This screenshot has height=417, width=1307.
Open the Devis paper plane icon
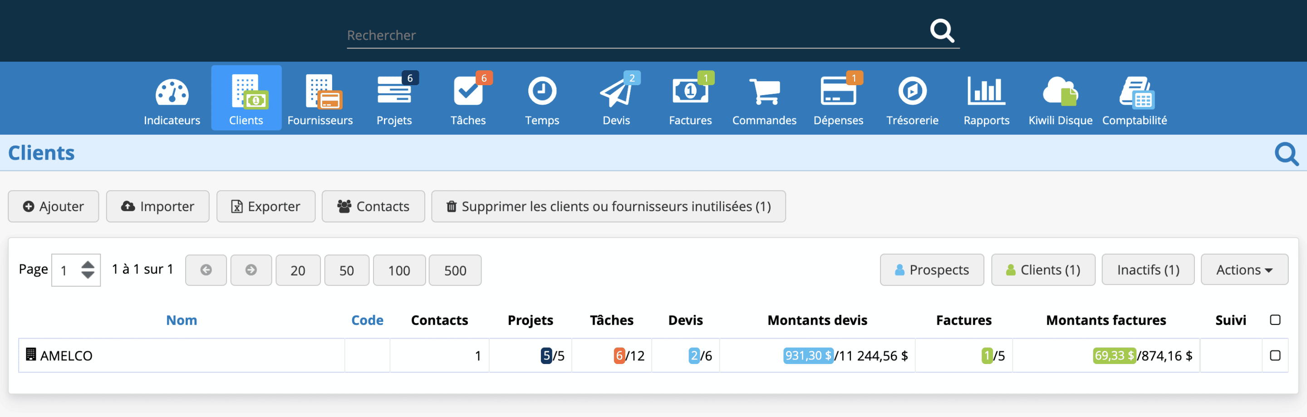616,92
